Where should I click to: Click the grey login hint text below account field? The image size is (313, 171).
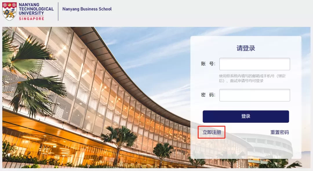coord(252,78)
